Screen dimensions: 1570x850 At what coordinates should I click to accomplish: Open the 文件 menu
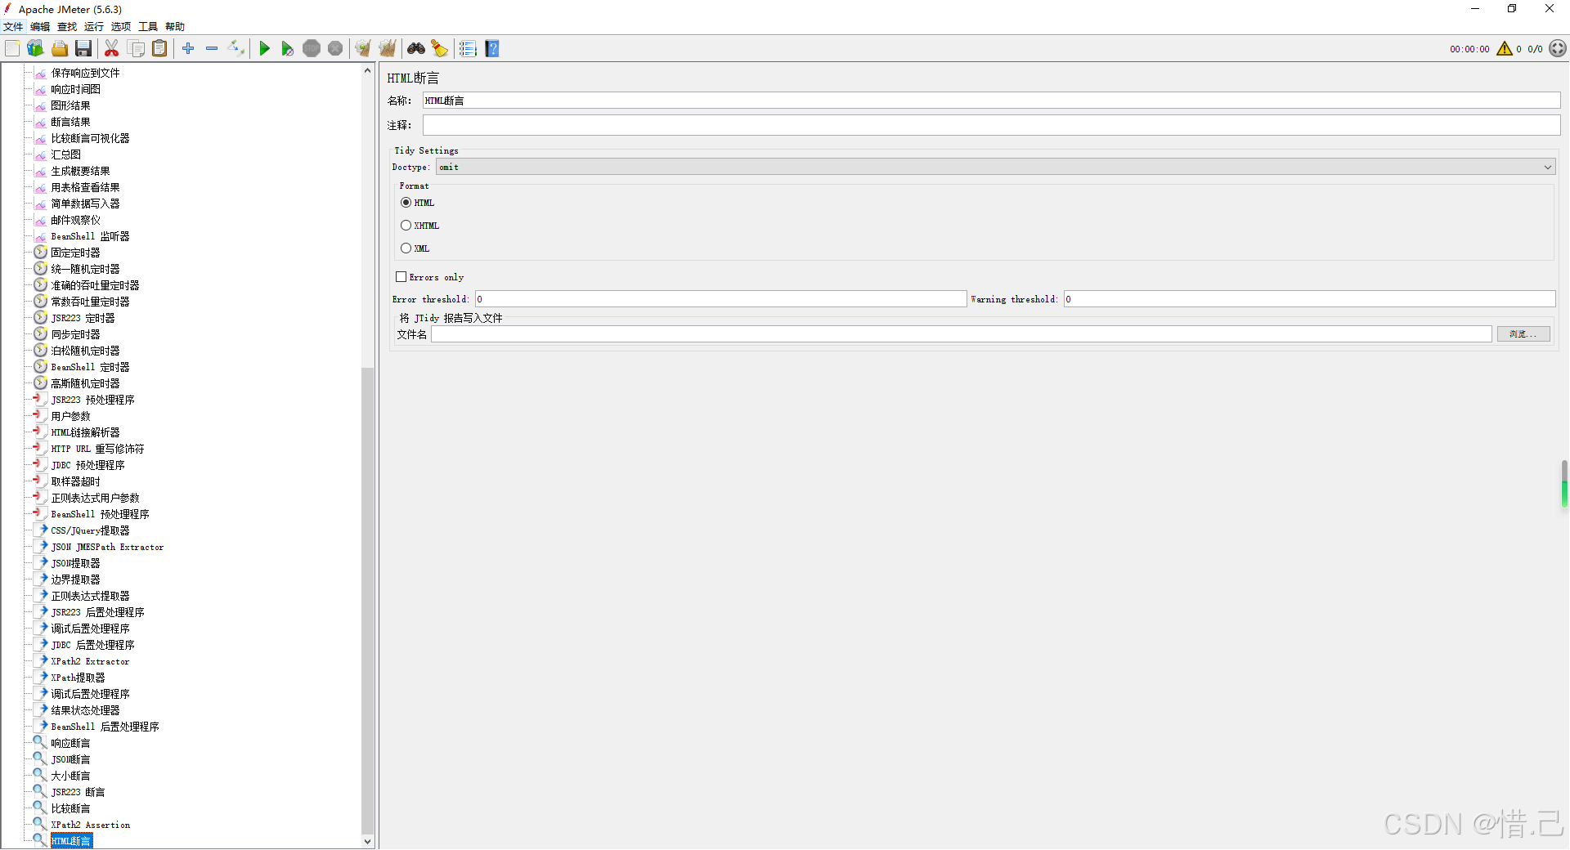pos(13,27)
